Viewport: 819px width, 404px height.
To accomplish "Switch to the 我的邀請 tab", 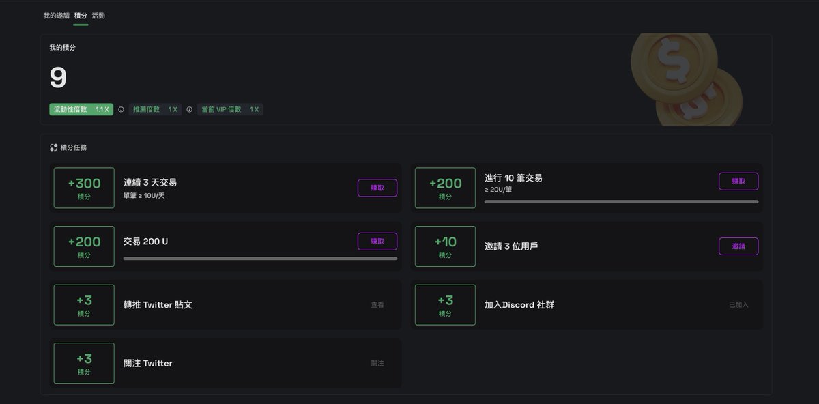I will 56,16.
